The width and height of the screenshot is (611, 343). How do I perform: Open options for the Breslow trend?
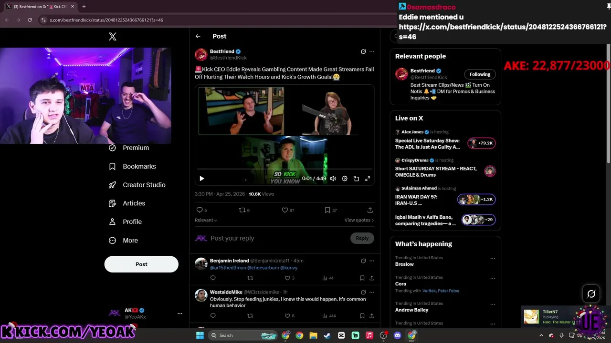point(493,259)
